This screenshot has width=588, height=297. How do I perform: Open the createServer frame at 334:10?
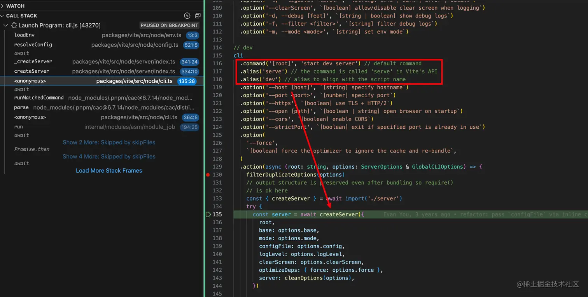point(102,72)
